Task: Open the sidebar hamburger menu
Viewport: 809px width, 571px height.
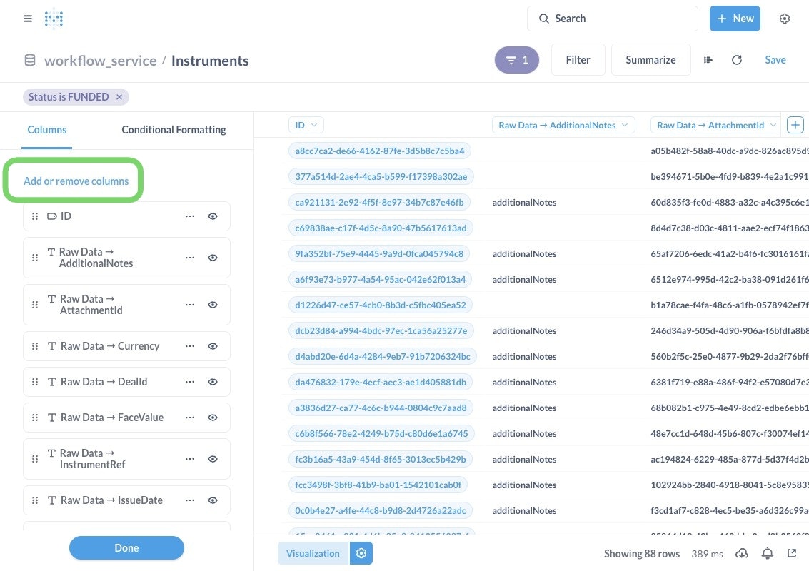Action: point(28,19)
